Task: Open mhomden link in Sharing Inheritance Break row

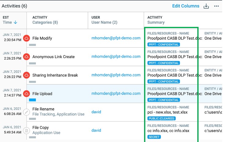Action: click(116, 75)
